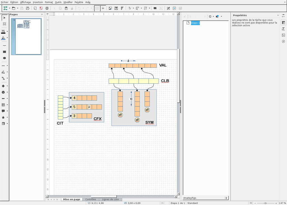Toggle the grid display button
The height and width of the screenshot is (205, 287).
[97, 8]
